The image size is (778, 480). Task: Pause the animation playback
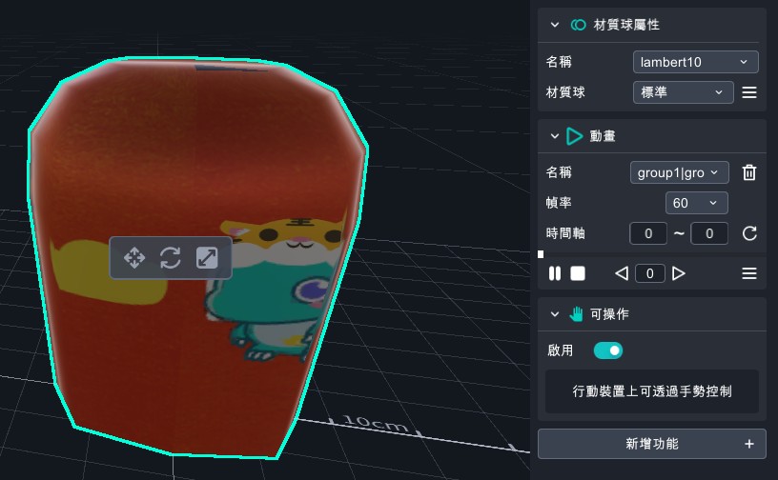(555, 273)
